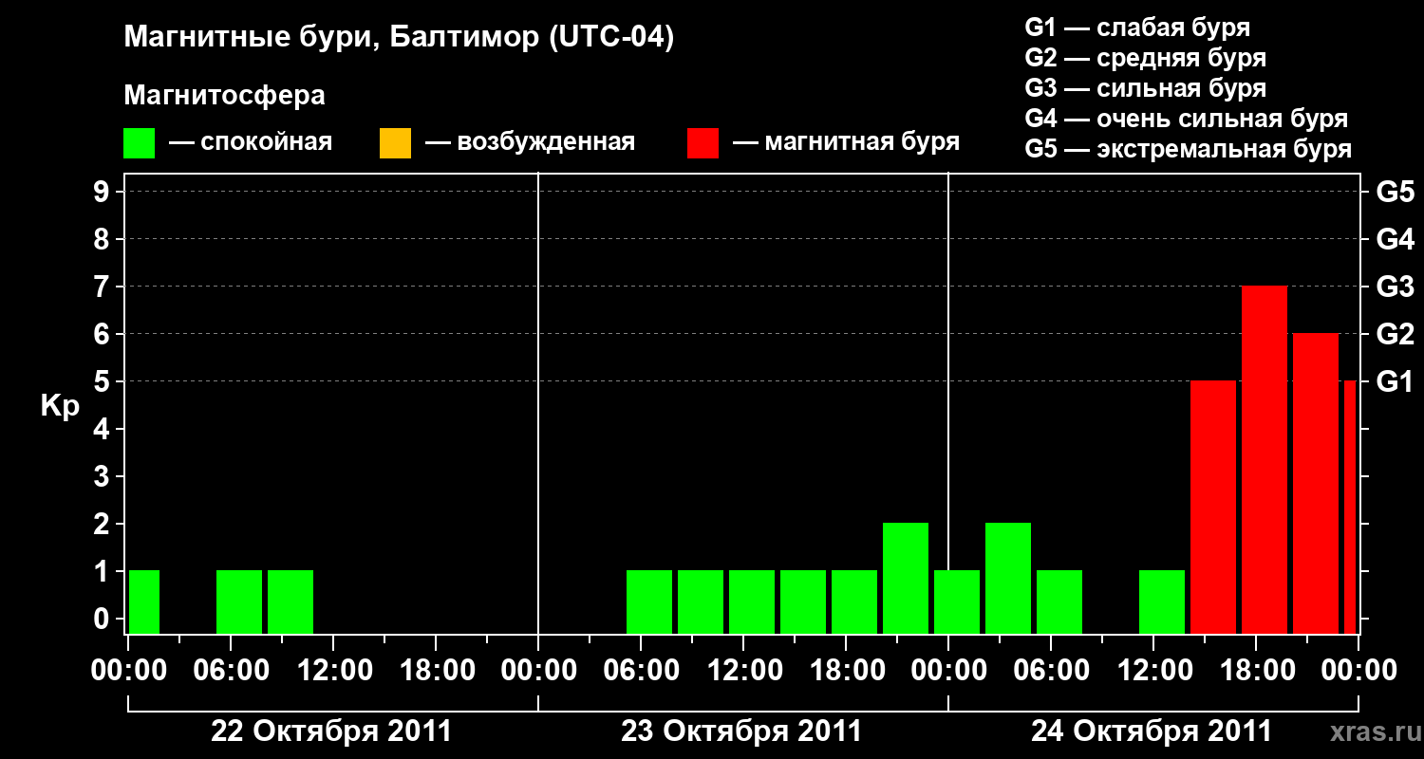Click the red 'магнитная буря' legend swatch
Image resolution: width=1424 pixels, height=759 pixels.
point(703,143)
